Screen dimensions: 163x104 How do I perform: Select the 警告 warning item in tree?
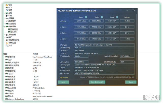coord(10,5)
